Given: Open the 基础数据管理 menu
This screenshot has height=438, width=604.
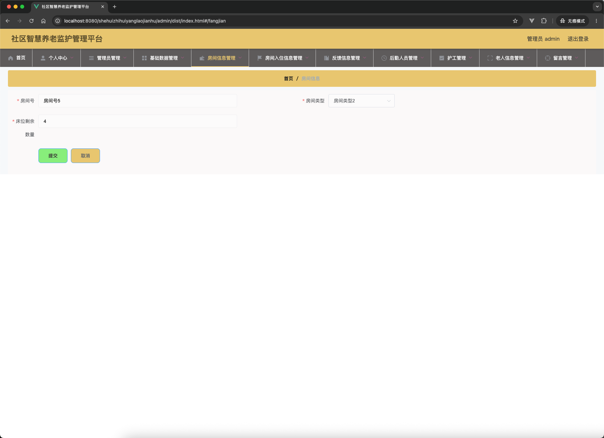Looking at the screenshot, I should click(163, 58).
